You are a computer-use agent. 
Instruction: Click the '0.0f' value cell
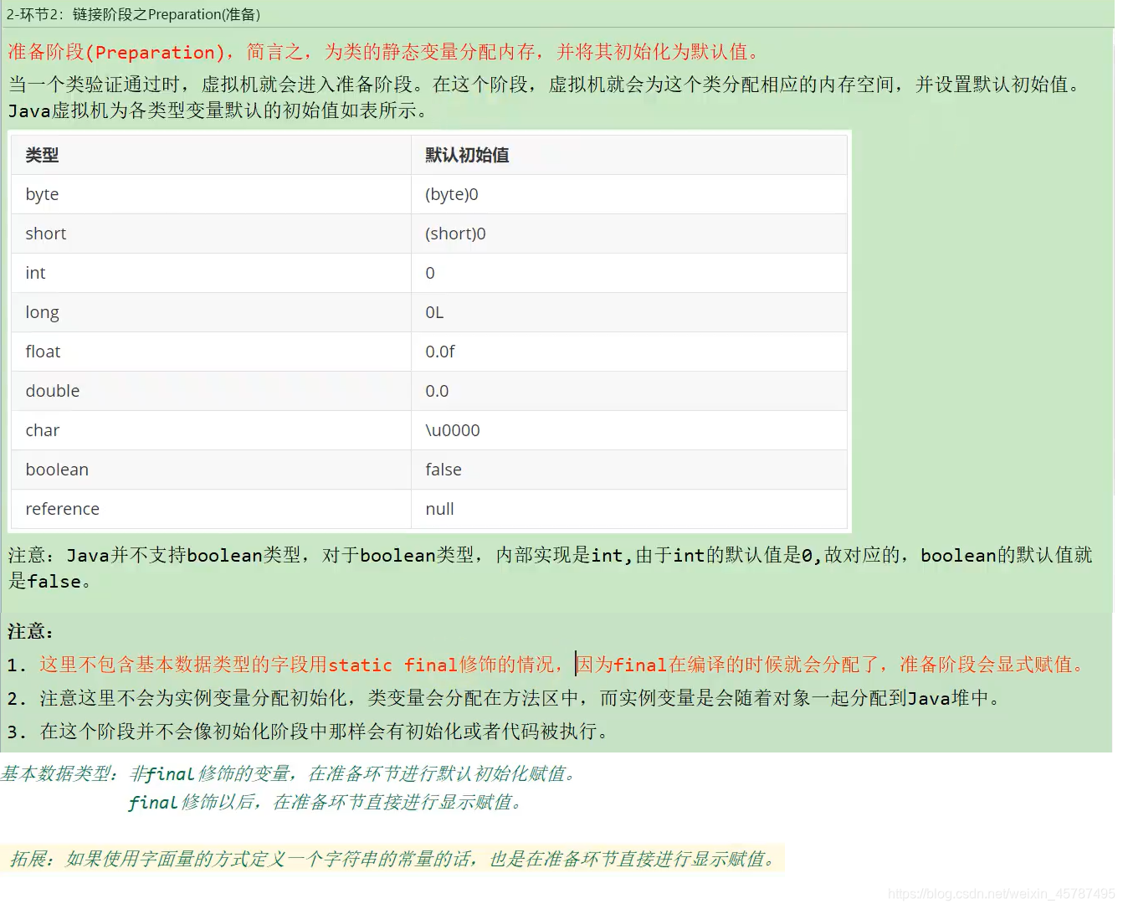point(629,352)
